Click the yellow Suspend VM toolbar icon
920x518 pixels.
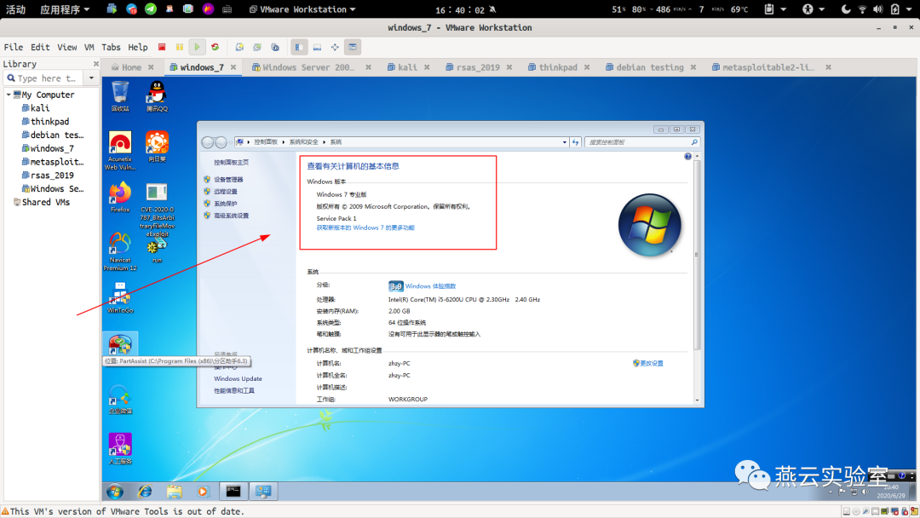point(180,47)
